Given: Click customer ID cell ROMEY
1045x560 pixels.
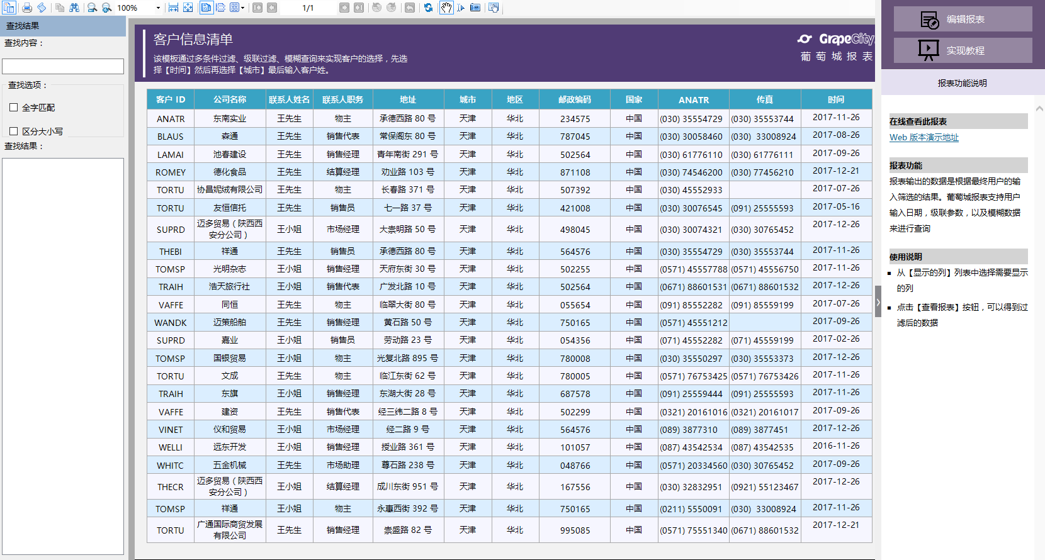Looking at the screenshot, I should tap(171, 172).
